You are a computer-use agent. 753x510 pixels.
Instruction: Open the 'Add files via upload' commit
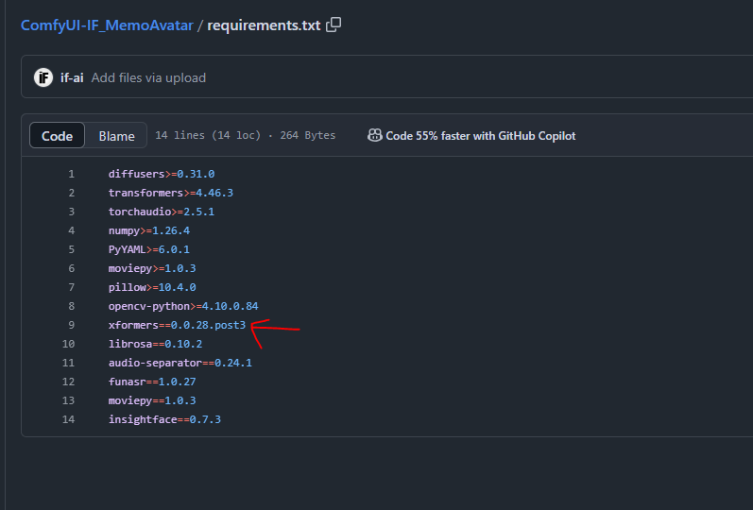(148, 77)
